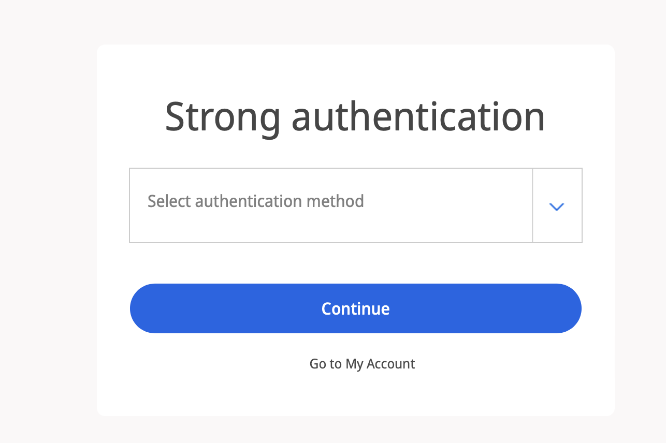This screenshot has height=443, width=666.
Task: Click the white "Continue" label text
Action: pyautogui.click(x=355, y=309)
